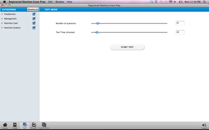Viewport: 209px width, 130px height.
Task: Open the Results checkmark icon
Action: [34, 126]
